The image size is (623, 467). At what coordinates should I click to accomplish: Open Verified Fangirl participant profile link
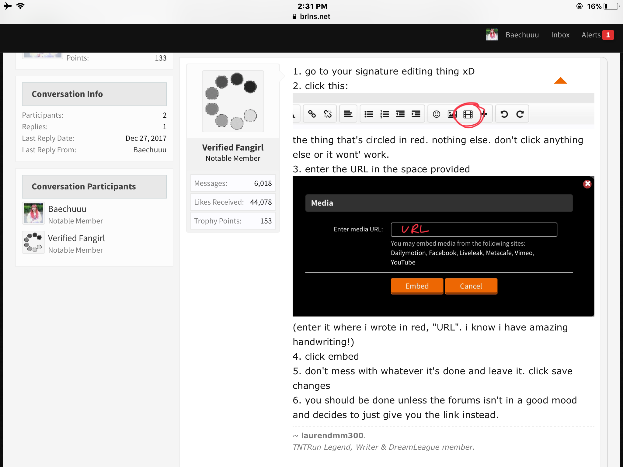(76, 238)
